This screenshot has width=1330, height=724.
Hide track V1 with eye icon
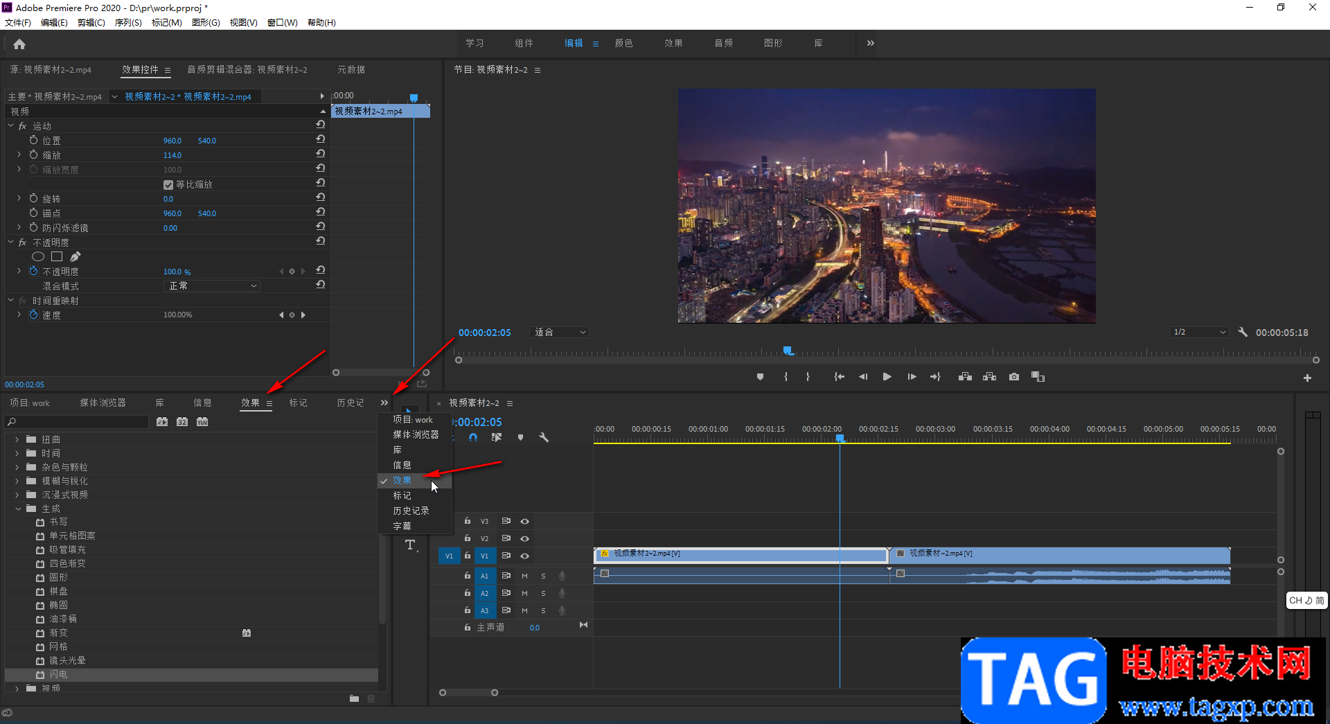coord(525,556)
